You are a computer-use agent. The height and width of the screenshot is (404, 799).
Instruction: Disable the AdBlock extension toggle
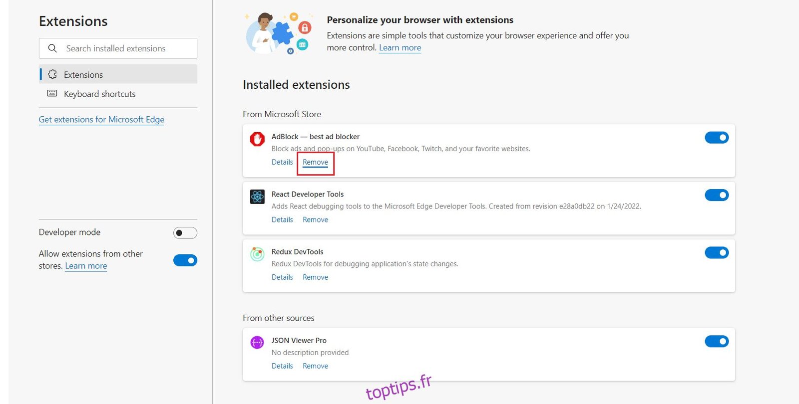(717, 138)
